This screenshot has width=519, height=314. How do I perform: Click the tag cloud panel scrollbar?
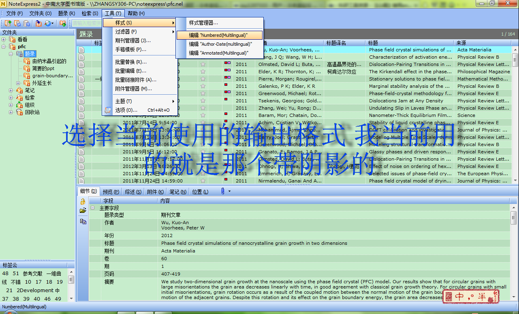click(x=71, y=286)
